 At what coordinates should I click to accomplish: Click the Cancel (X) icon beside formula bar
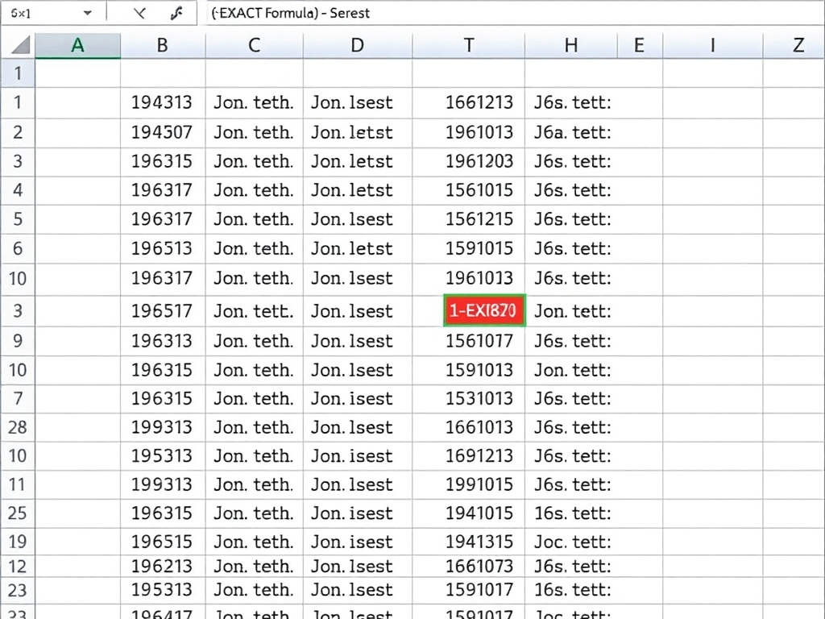click(x=139, y=13)
